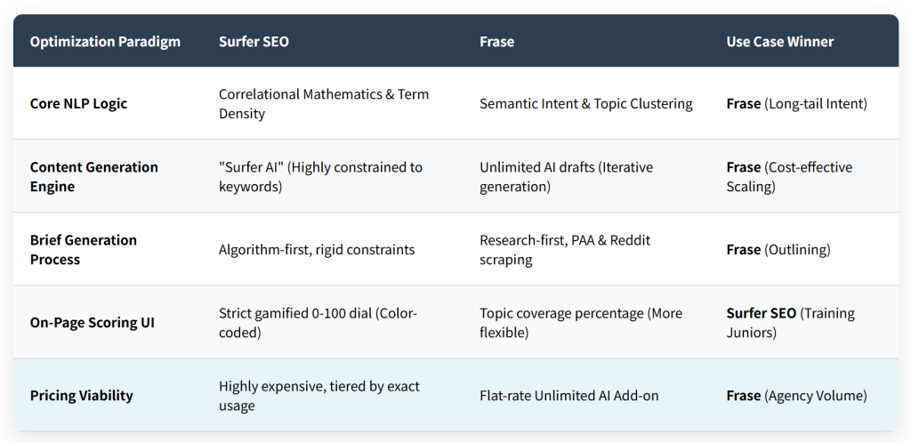Select Flat-rate Unlimited AI Add-on cell
The height and width of the screenshot is (443, 911).
click(569, 395)
